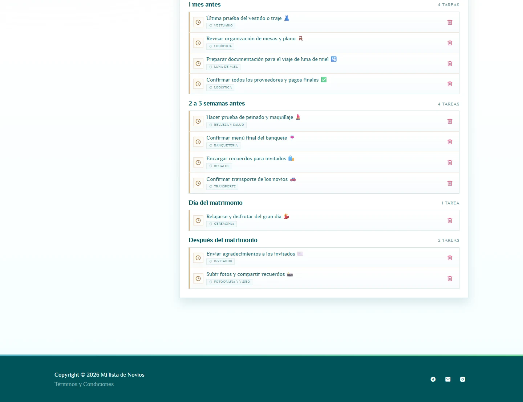Toggle clock status for 'Confirmar transporte de los novios'
Image resolution: width=523 pixels, height=402 pixels.
pyautogui.click(x=198, y=183)
